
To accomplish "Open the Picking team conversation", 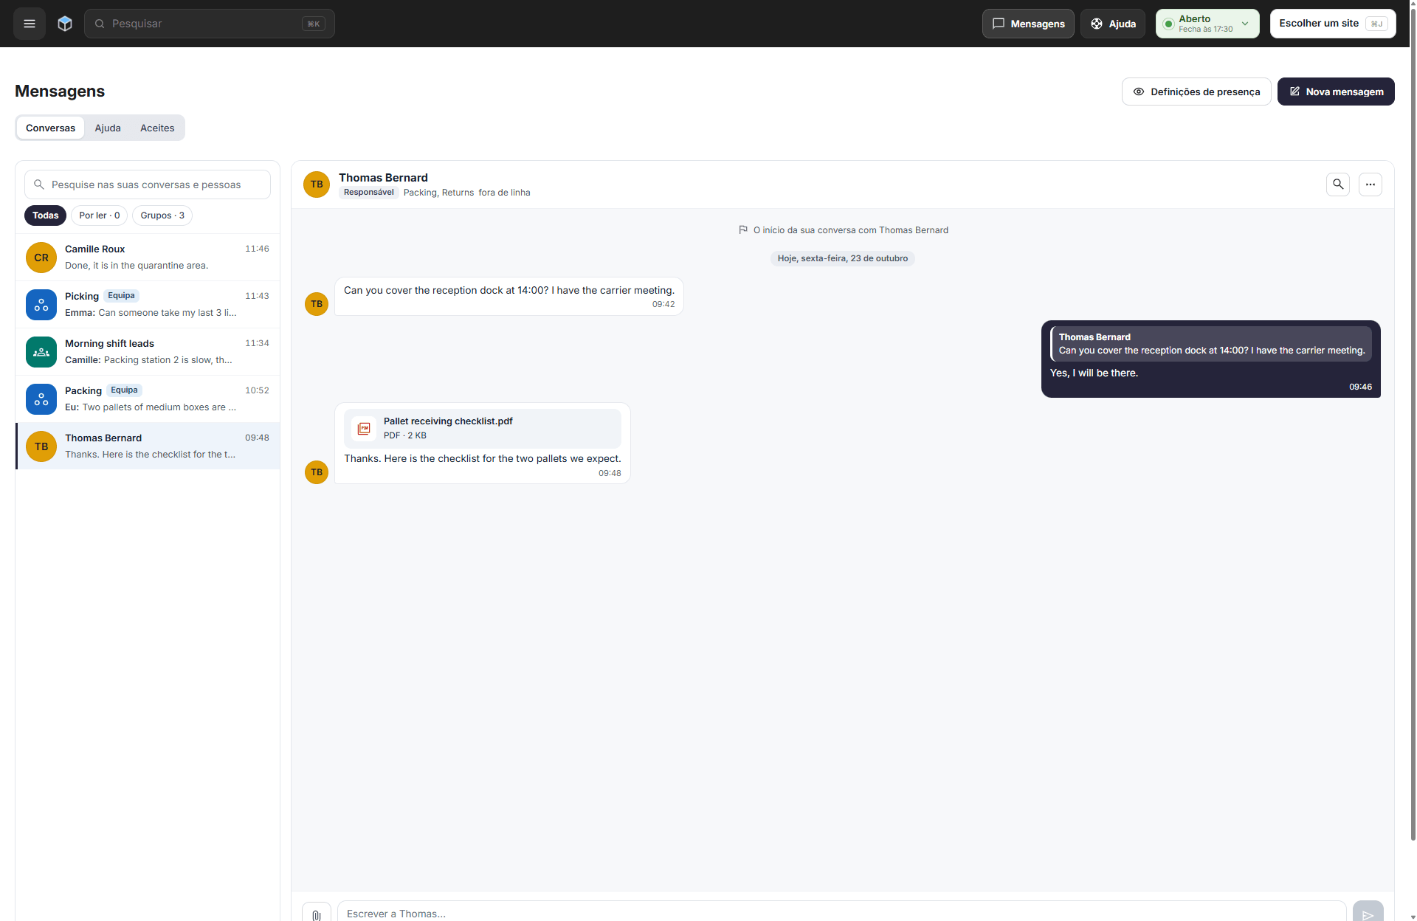I will pyautogui.click(x=148, y=305).
